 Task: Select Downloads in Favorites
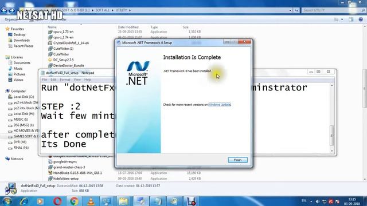[x=22, y=40]
